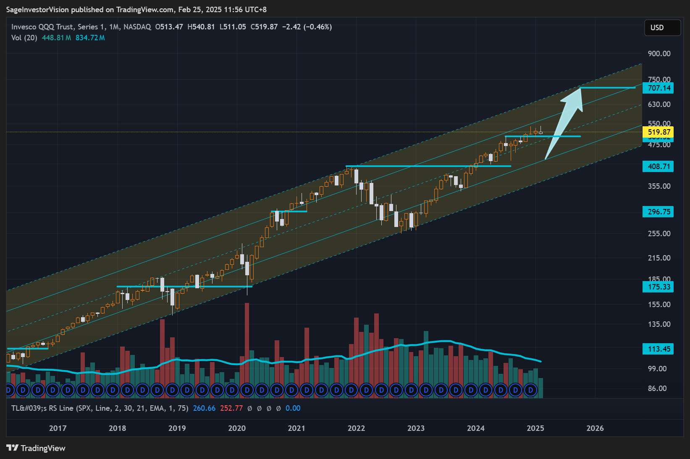Select the long cyan horizontal line at 408.71
This screenshot has width=690, height=459.
tap(428, 166)
